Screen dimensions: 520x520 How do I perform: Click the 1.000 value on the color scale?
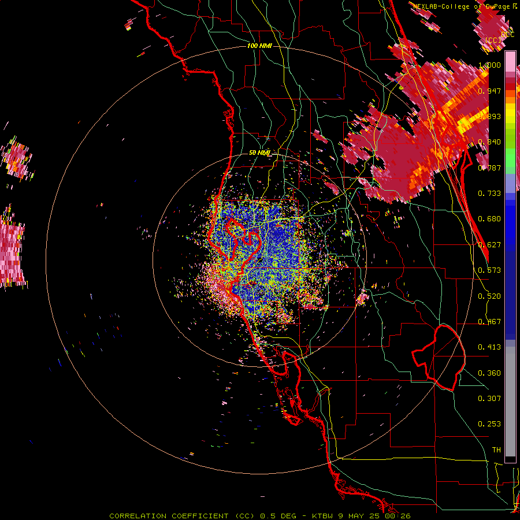click(489, 65)
